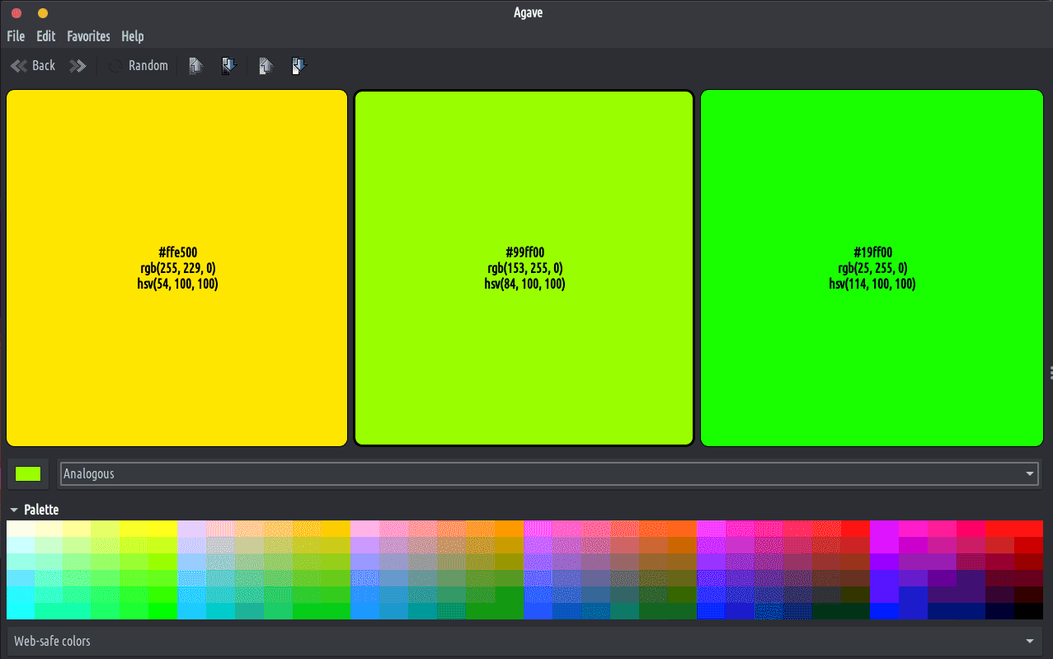The height and width of the screenshot is (659, 1053).
Task: Click the Desaturate down-arrow icon
Action: point(299,66)
